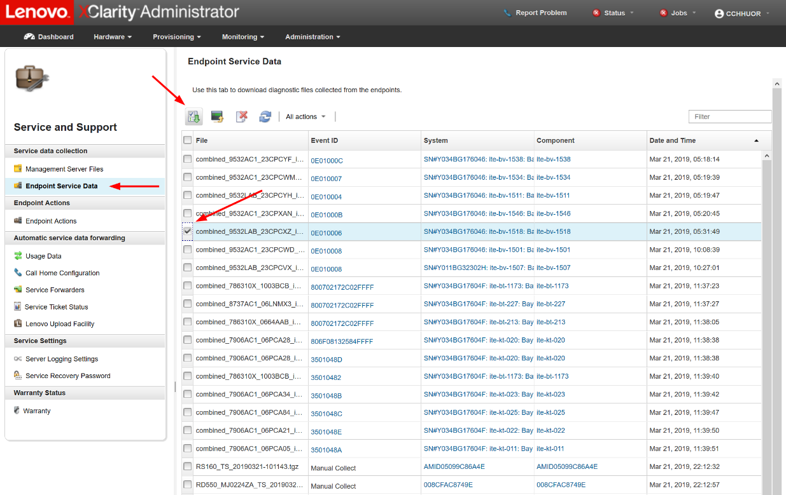
Task: Click the Service Recovery Password lock icon
Action: [x=18, y=376]
